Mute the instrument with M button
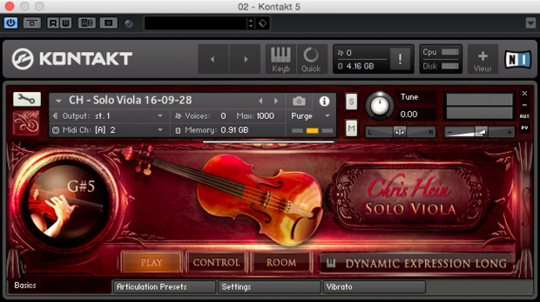 [351, 128]
